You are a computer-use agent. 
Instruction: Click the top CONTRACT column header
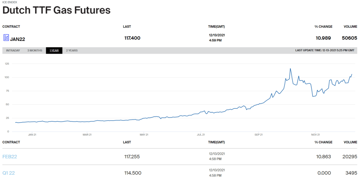(x=11, y=27)
